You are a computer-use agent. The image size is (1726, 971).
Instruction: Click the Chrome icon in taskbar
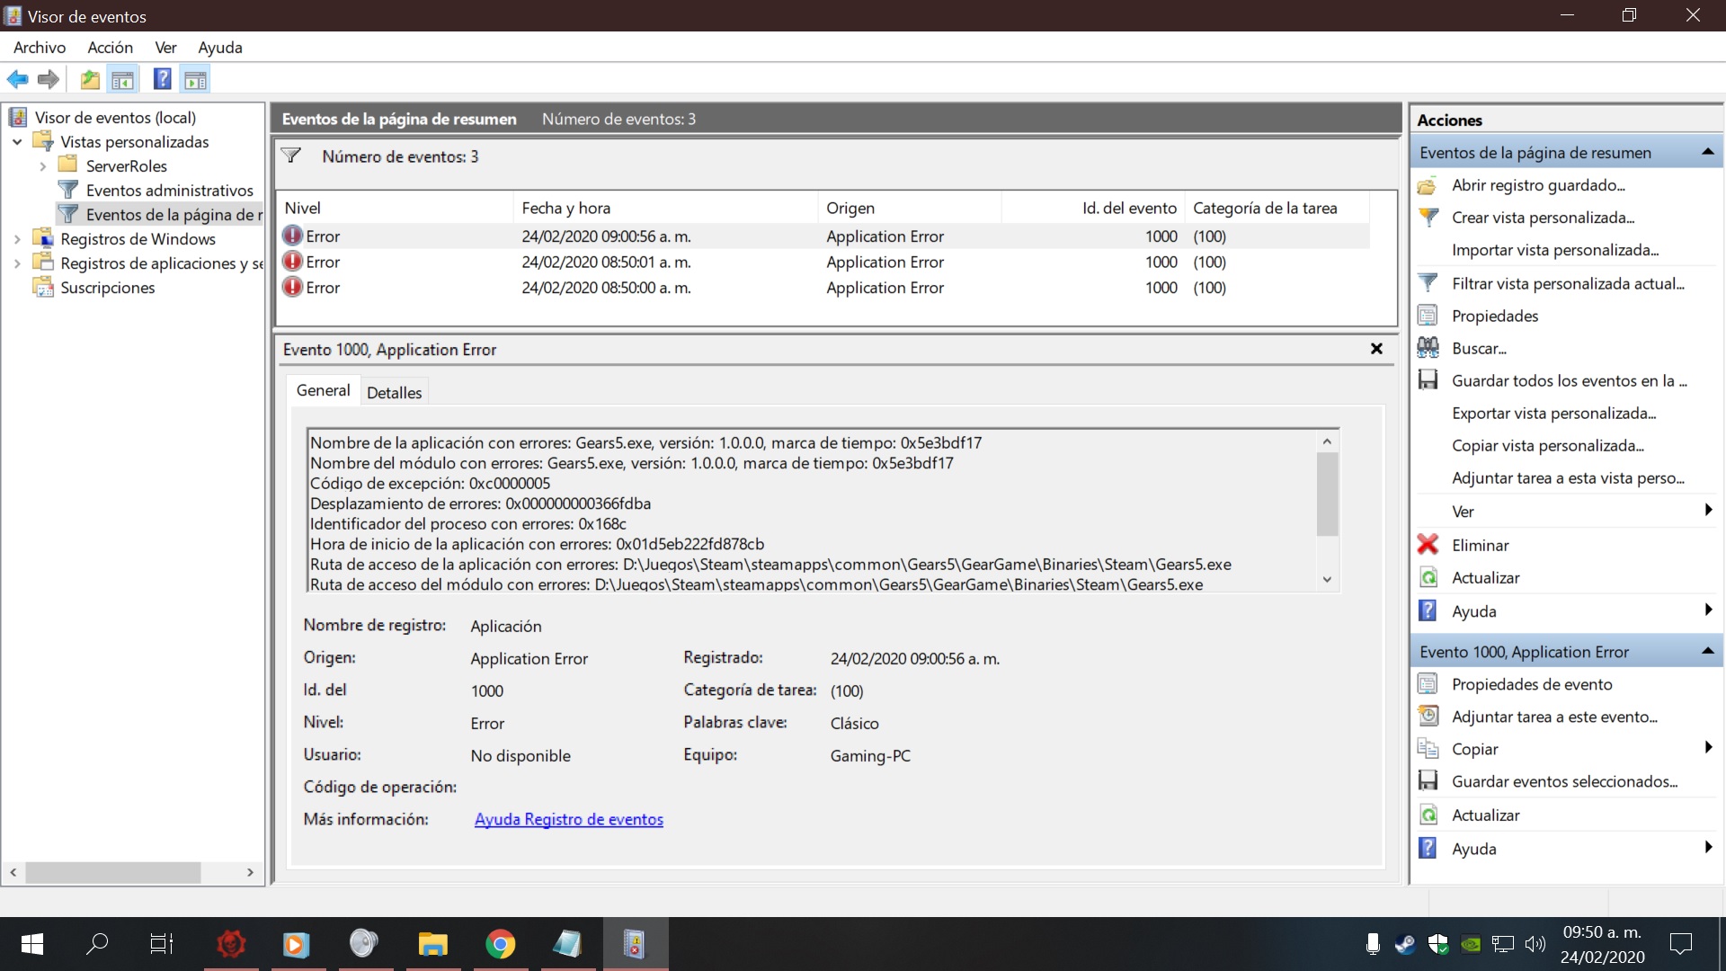500,944
